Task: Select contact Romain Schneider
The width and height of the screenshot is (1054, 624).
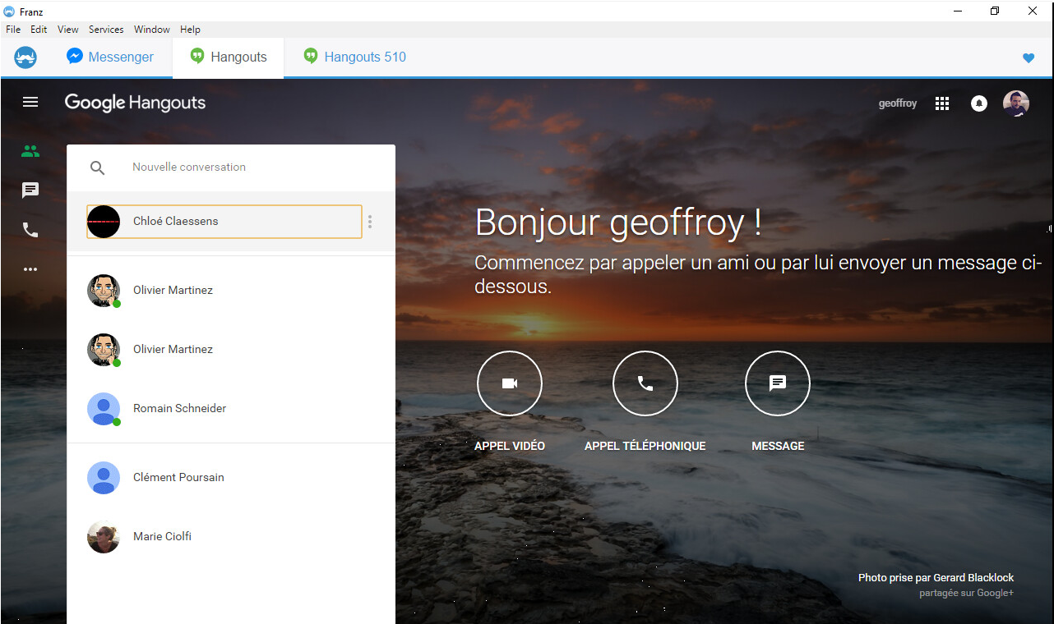Action: point(180,409)
